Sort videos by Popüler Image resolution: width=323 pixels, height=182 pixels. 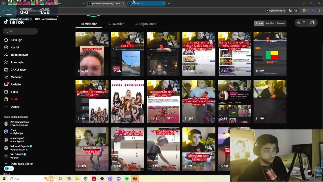[270, 23]
